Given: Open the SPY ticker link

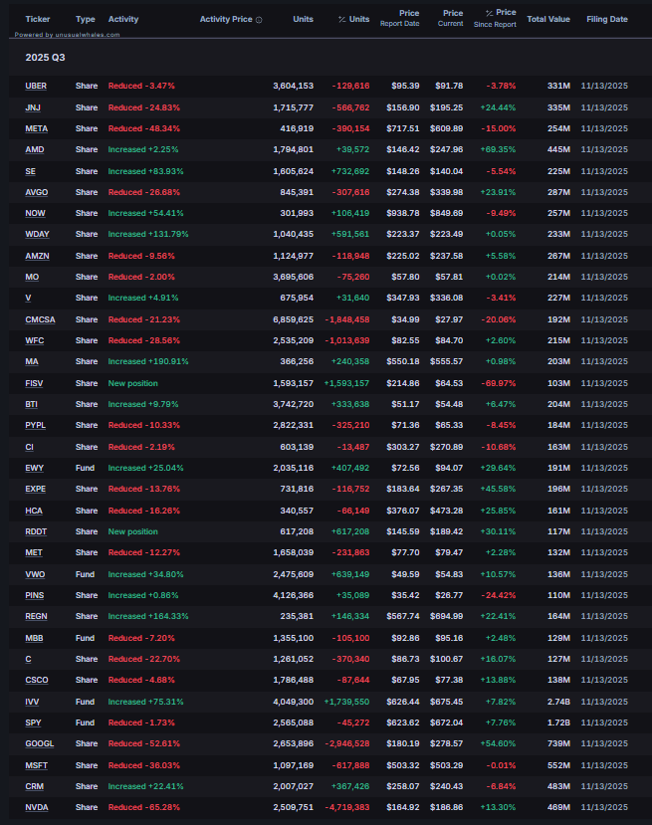Looking at the screenshot, I should 31,722.
